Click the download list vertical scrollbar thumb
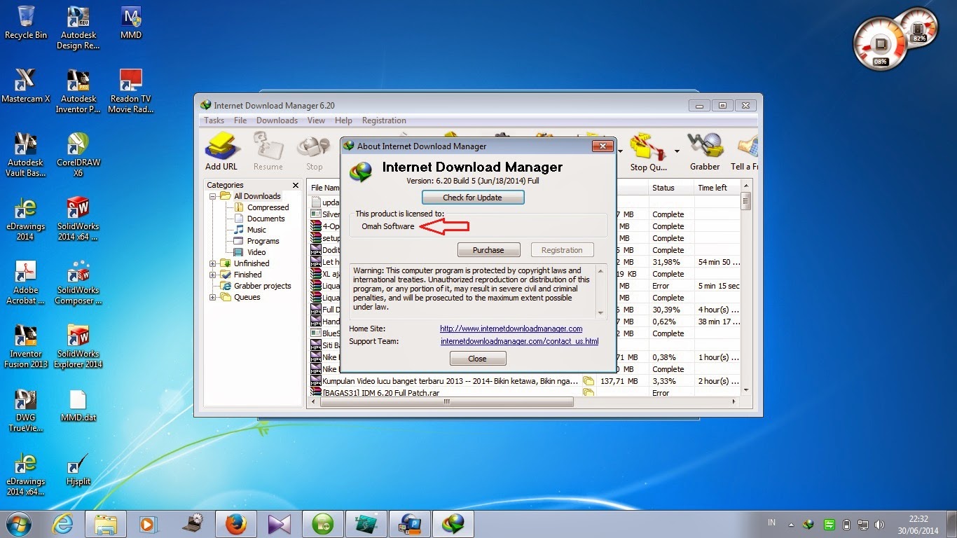 tap(746, 202)
